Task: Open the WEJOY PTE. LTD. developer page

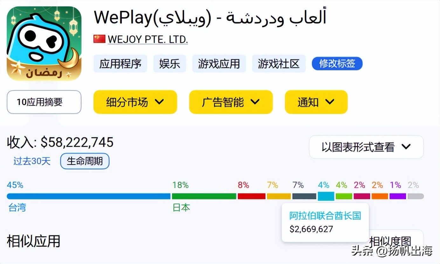Action: coord(148,39)
